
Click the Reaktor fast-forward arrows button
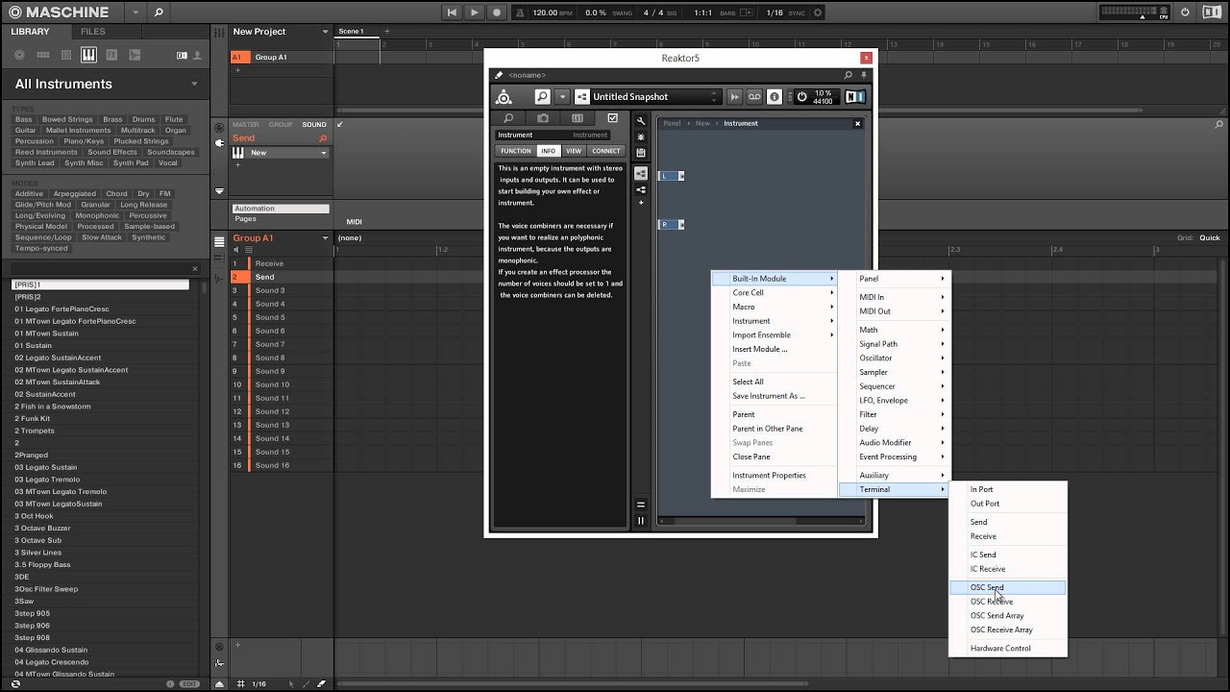click(735, 97)
